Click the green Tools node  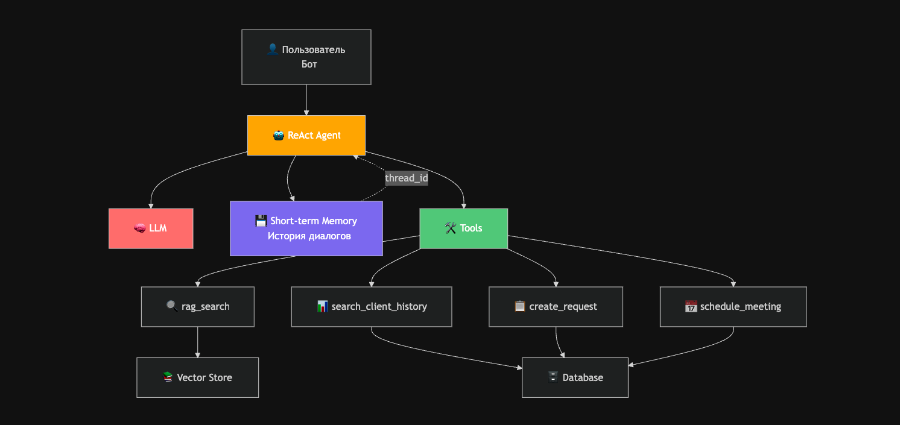point(463,228)
